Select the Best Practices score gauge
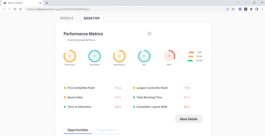This screenshot has width=265, height=136. pos(119,56)
